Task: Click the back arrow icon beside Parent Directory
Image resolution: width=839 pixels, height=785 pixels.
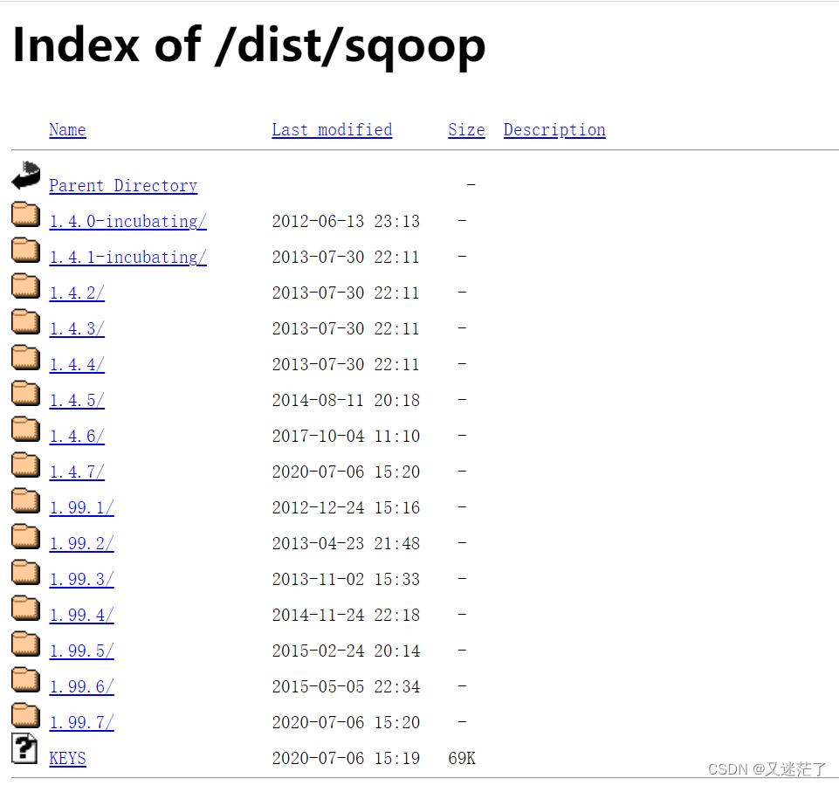Action: (25, 176)
